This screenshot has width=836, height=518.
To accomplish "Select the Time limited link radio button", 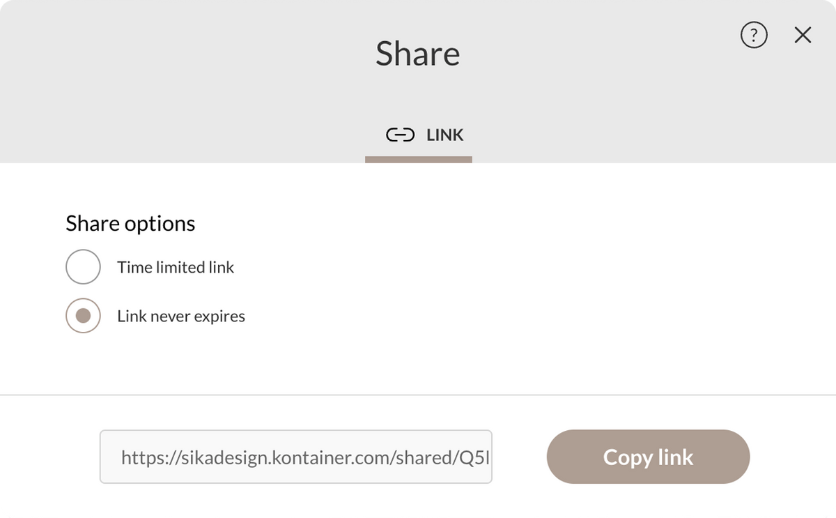I will pos(83,267).
